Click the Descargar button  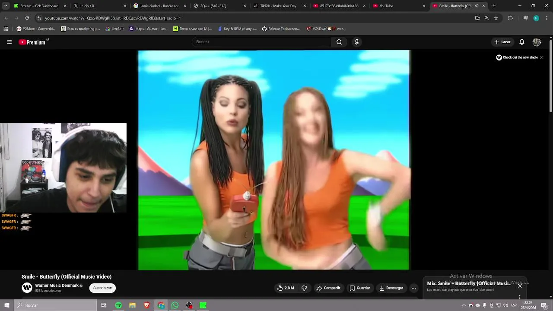tap(391, 288)
